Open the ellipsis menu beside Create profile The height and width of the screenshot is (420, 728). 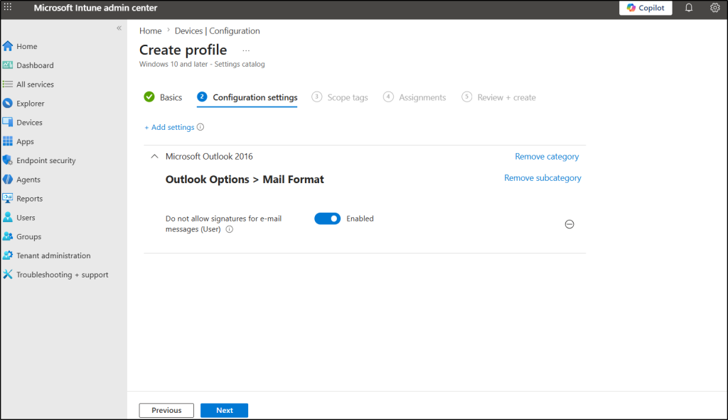pyautogui.click(x=246, y=50)
